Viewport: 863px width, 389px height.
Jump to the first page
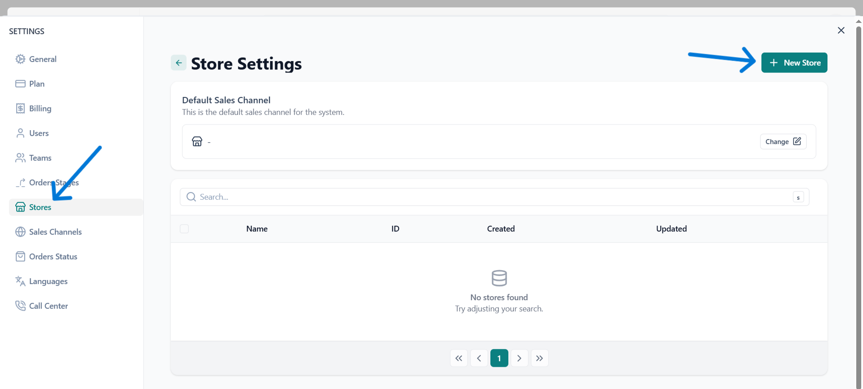point(458,358)
